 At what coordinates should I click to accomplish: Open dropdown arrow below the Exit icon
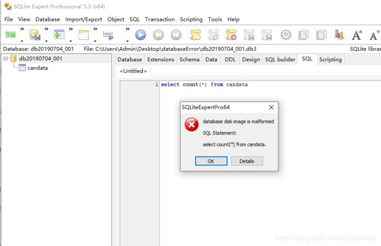pyautogui.click(x=22, y=41)
